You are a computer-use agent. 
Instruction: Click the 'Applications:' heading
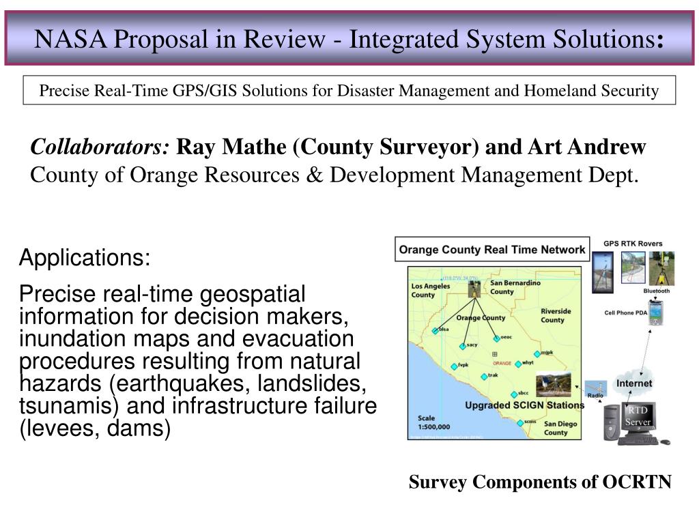(85, 257)
